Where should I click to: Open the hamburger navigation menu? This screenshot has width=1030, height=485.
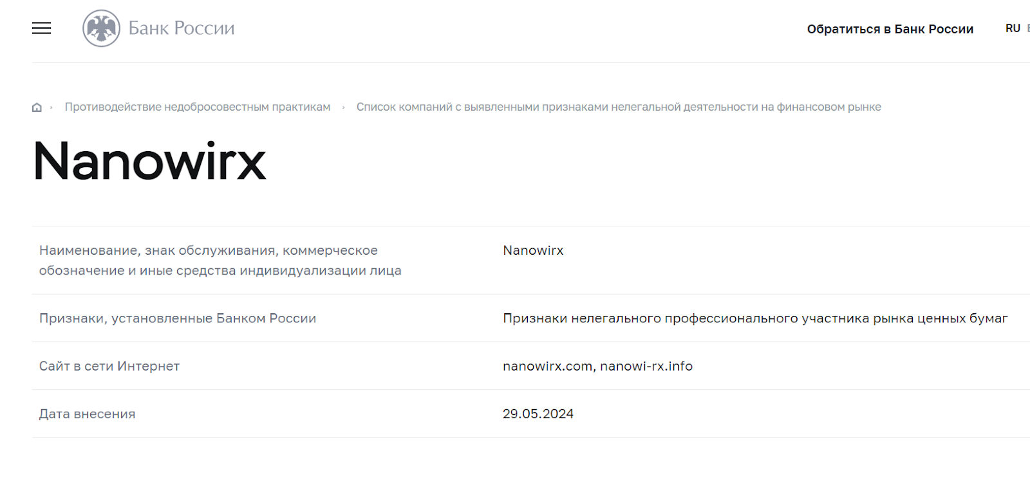[x=41, y=28]
